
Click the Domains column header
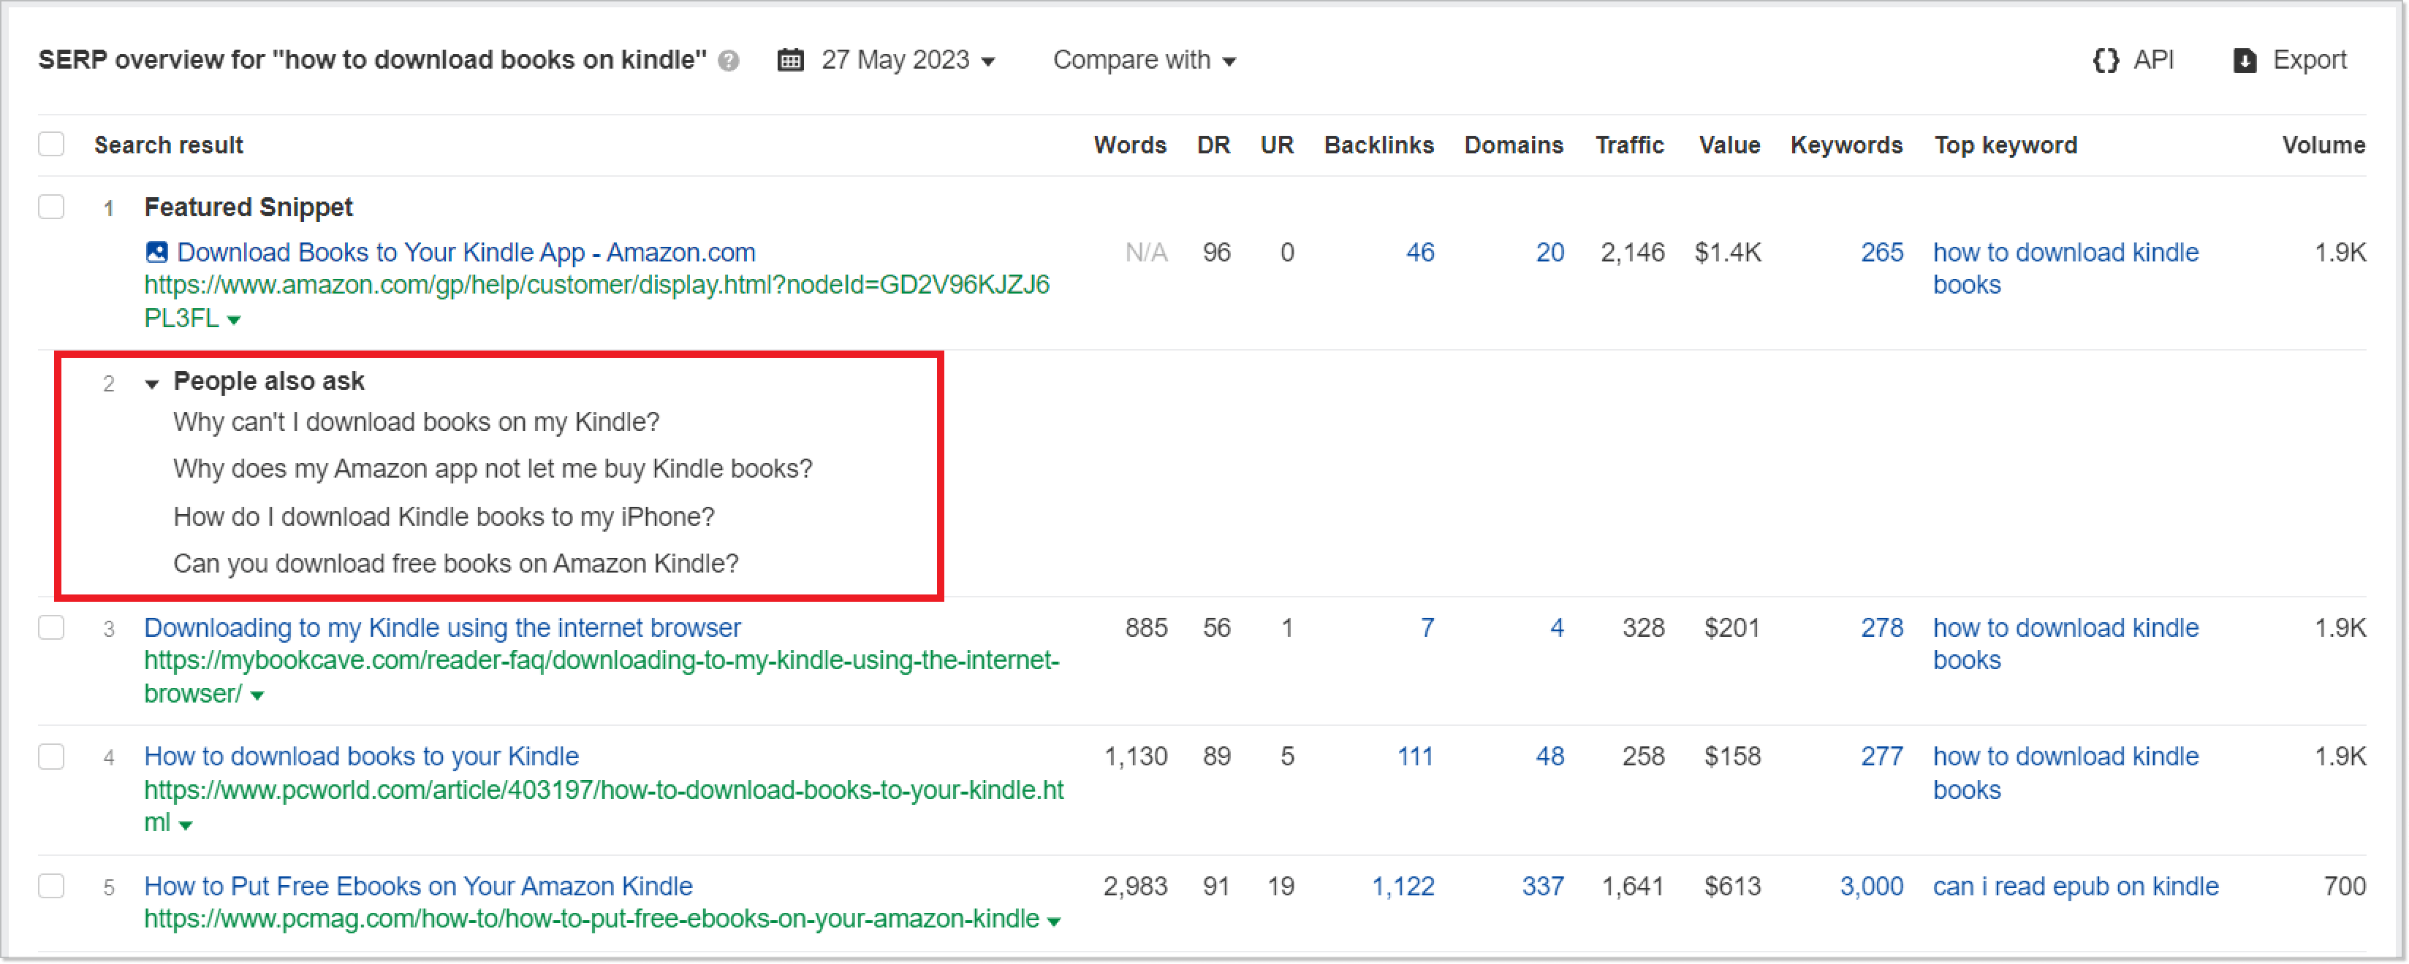pos(1513,145)
